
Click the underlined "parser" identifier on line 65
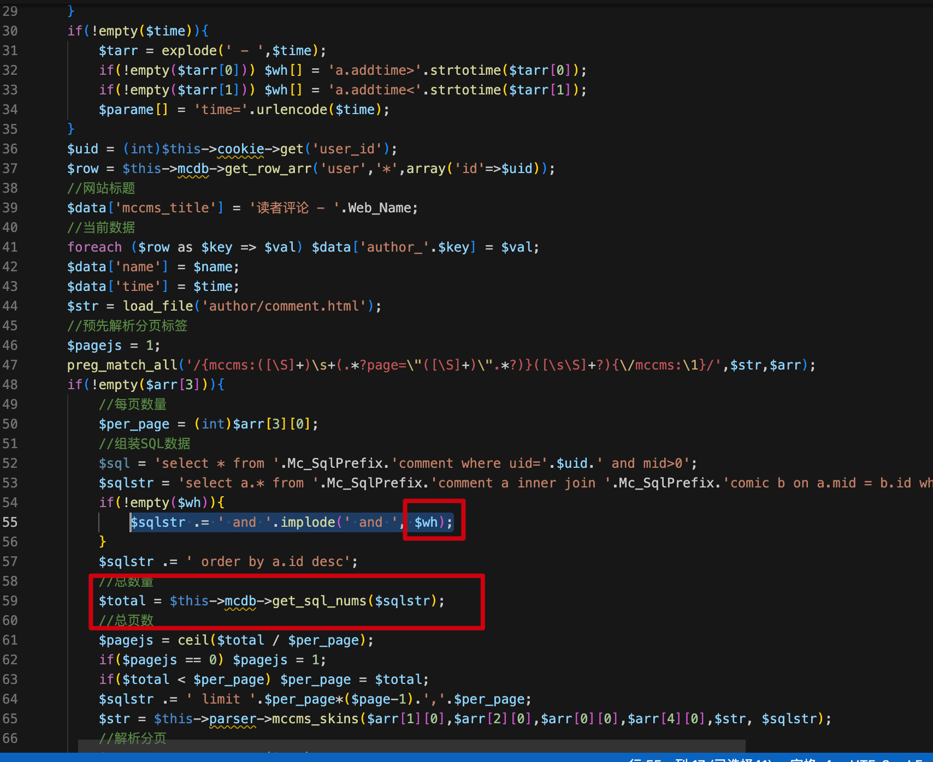point(232,719)
